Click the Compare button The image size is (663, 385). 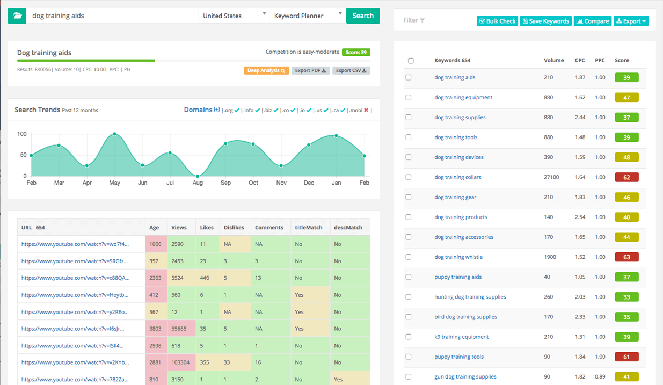pyautogui.click(x=593, y=21)
